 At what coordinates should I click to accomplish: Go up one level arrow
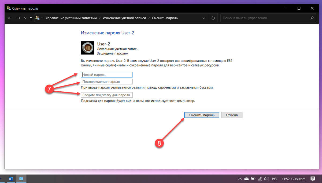click(x=31, y=18)
